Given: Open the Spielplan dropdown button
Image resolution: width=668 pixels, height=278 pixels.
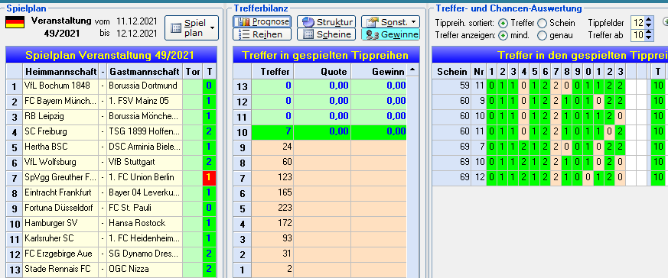Looking at the screenshot, I should [x=191, y=28].
